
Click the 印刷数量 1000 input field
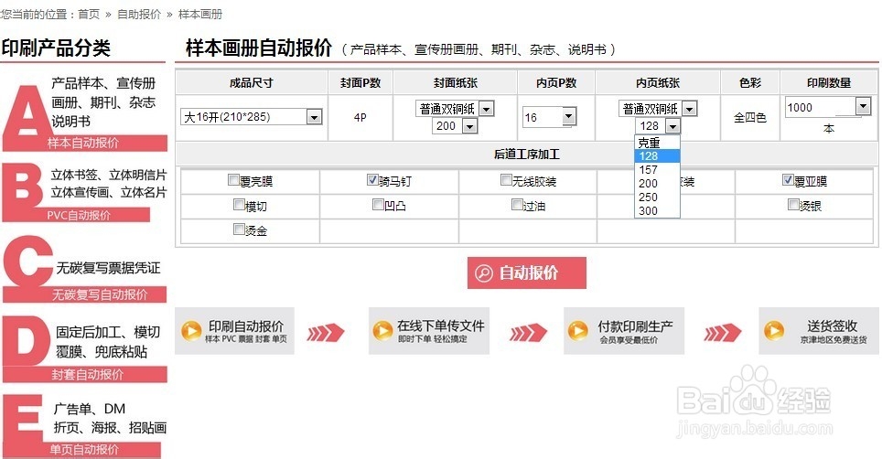pos(820,107)
